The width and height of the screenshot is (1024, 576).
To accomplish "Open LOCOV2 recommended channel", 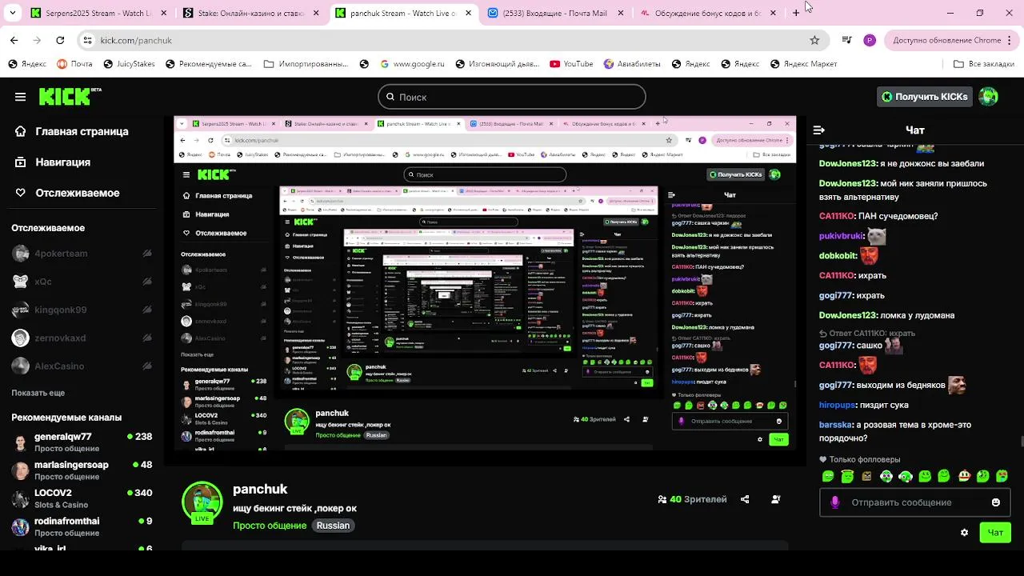I will pyautogui.click(x=82, y=498).
